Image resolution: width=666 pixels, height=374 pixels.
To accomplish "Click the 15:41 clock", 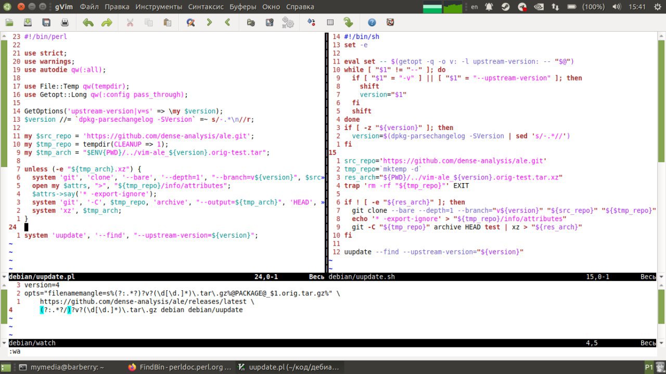I will [x=637, y=7].
